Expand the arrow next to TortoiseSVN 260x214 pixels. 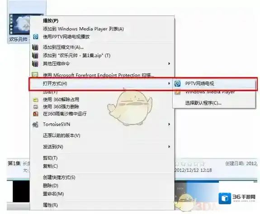click(x=169, y=124)
